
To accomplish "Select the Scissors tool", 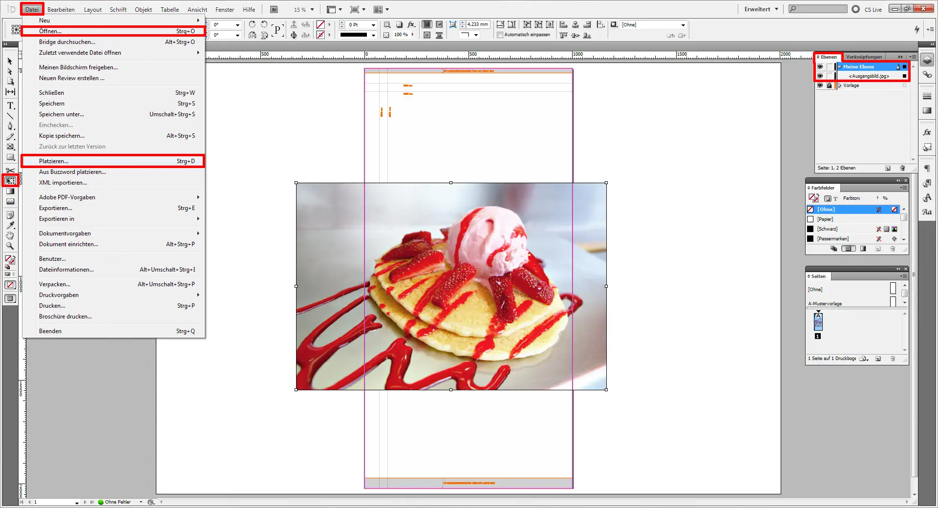I will 10,171.
